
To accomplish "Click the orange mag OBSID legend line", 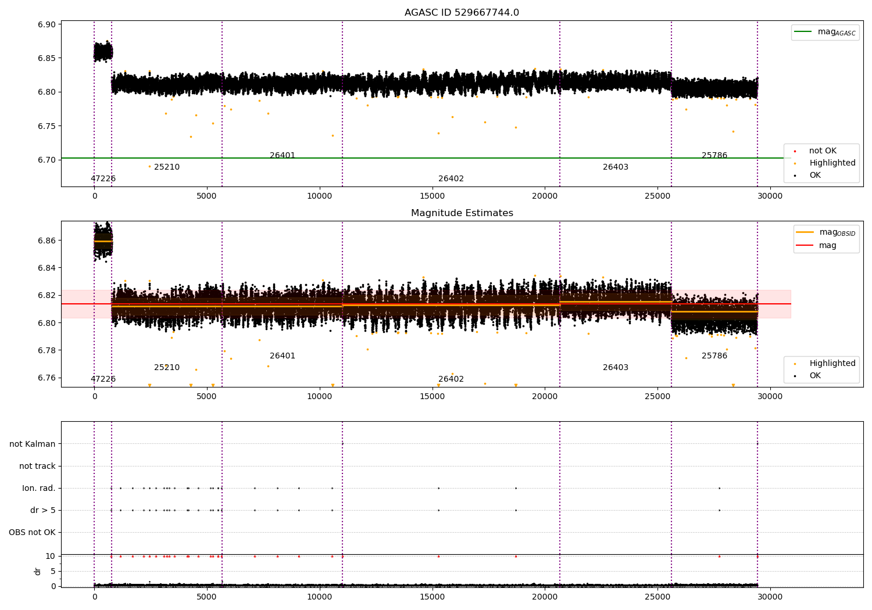I will click(805, 232).
